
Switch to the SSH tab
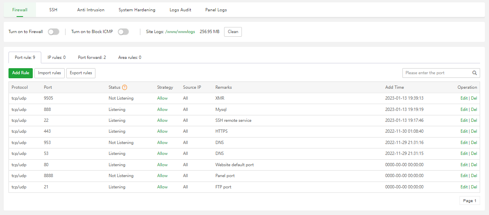[x=53, y=10]
